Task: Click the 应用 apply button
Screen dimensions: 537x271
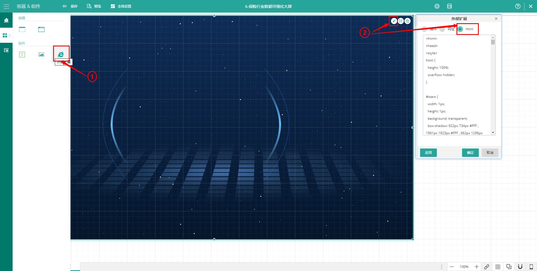Action: [x=428, y=153]
